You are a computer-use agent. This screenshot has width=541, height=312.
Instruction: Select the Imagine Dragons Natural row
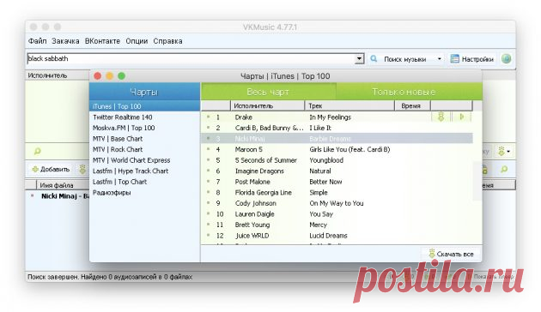[337, 171]
